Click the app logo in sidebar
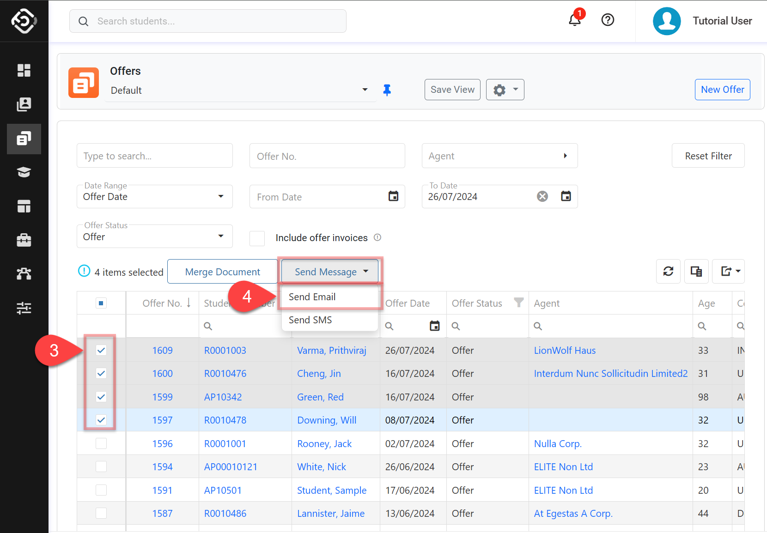The height and width of the screenshot is (533, 767). (x=24, y=21)
